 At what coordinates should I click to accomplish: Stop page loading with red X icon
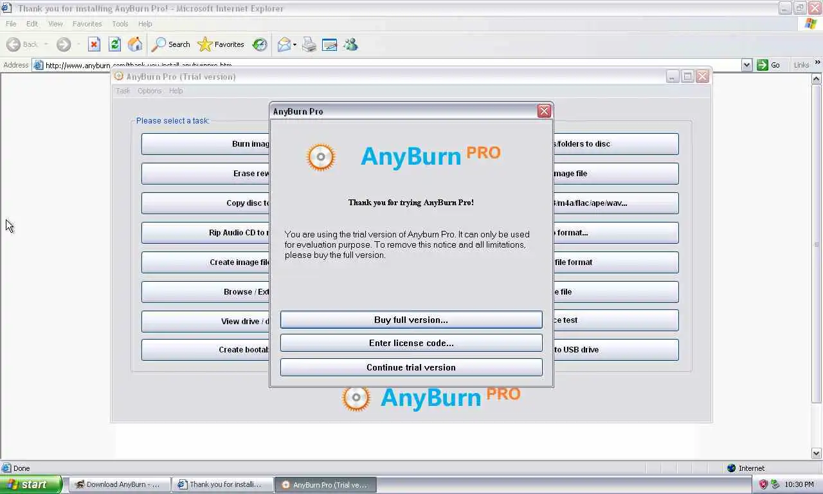94,44
